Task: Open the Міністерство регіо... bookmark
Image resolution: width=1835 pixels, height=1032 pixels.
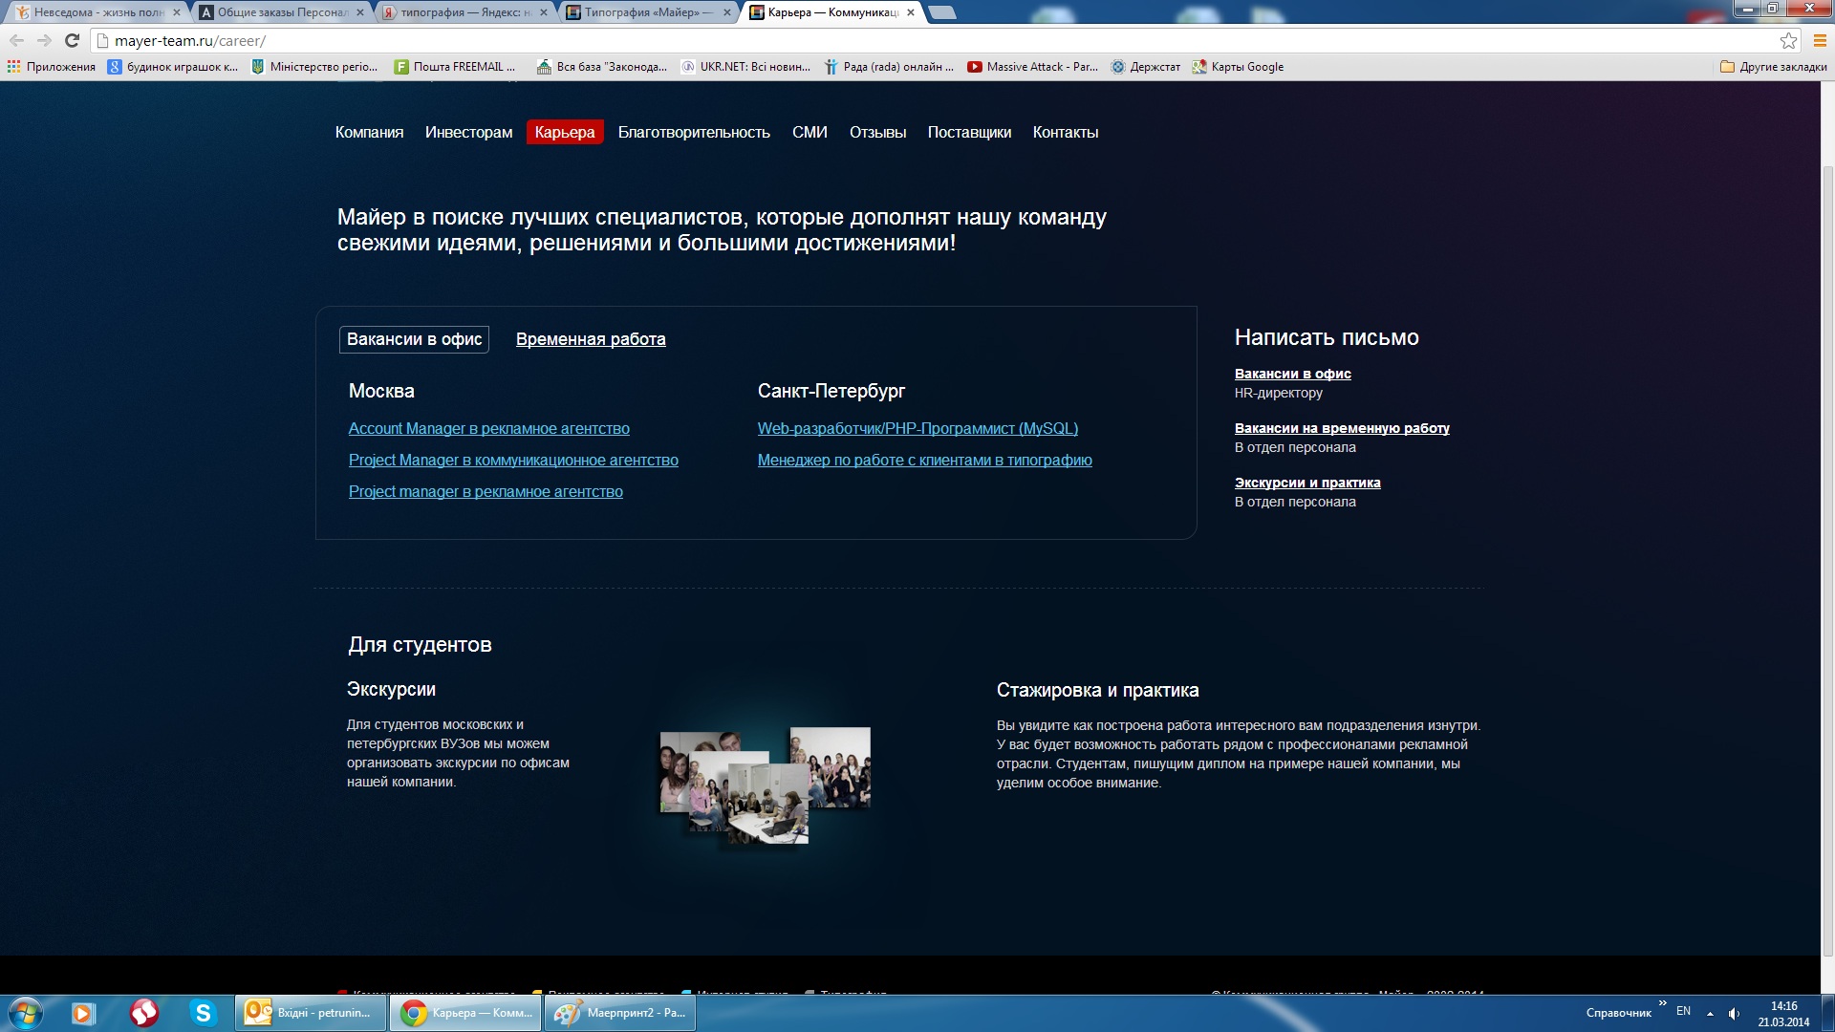Action: tap(314, 67)
